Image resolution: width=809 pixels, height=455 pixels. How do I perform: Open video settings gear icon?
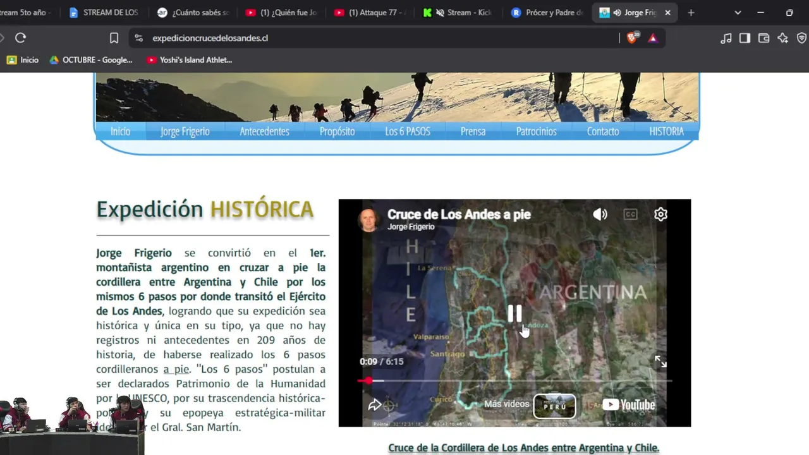click(x=660, y=214)
